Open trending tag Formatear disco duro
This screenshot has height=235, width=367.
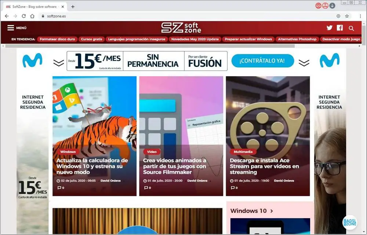pyautogui.click(x=57, y=39)
